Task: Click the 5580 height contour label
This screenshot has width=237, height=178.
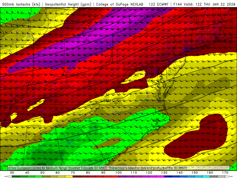Action: coord(107,101)
